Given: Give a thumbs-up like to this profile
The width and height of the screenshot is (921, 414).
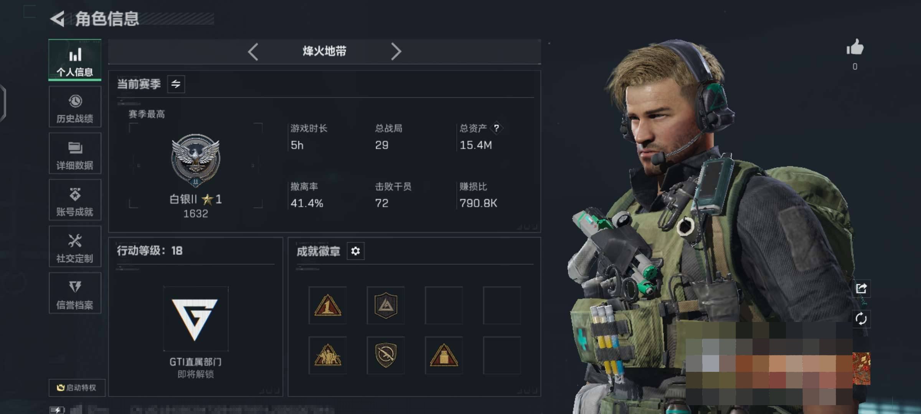Looking at the screenshot, I should [855, 48].
